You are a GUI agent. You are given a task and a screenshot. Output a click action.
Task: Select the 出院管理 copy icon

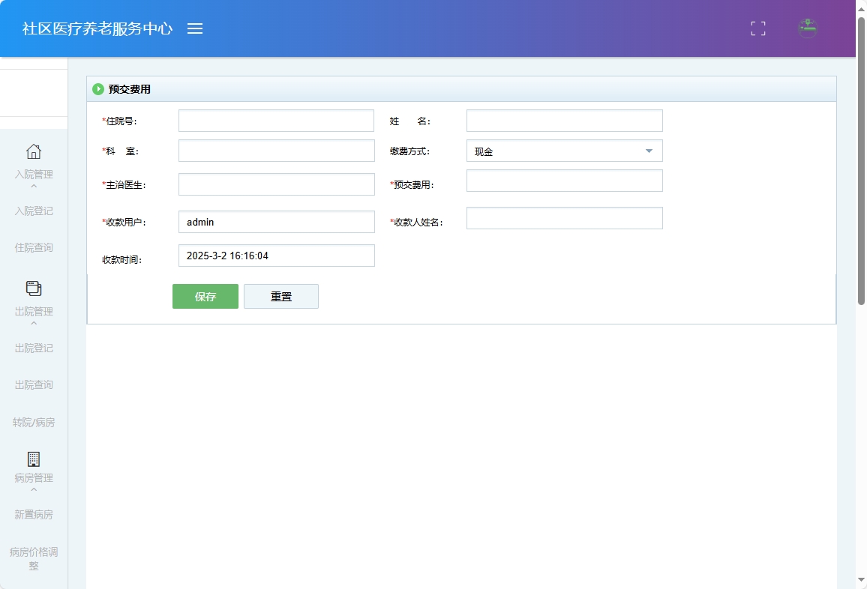[x=34, y=287]
